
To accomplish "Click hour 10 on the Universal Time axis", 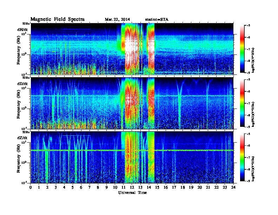I will [115, 187].
